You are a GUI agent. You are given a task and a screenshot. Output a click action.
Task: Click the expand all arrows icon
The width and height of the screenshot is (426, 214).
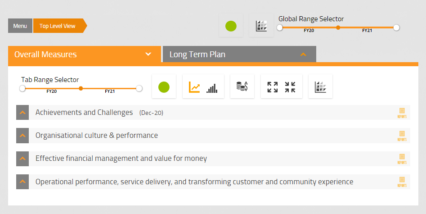point(273,87)
